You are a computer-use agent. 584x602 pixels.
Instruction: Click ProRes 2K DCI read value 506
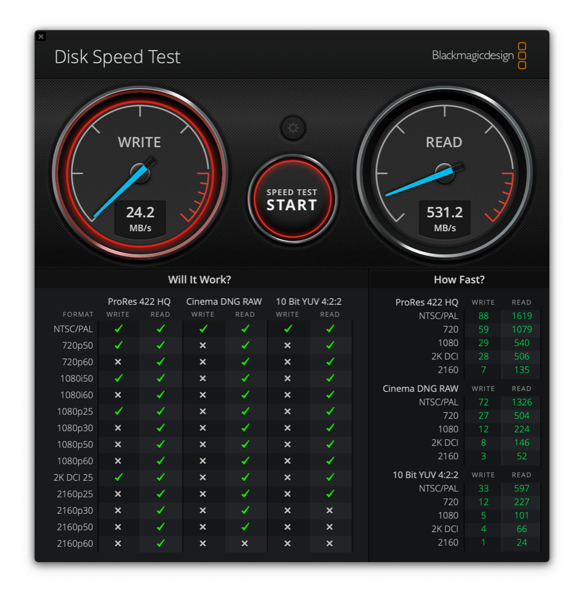[521, 356]
